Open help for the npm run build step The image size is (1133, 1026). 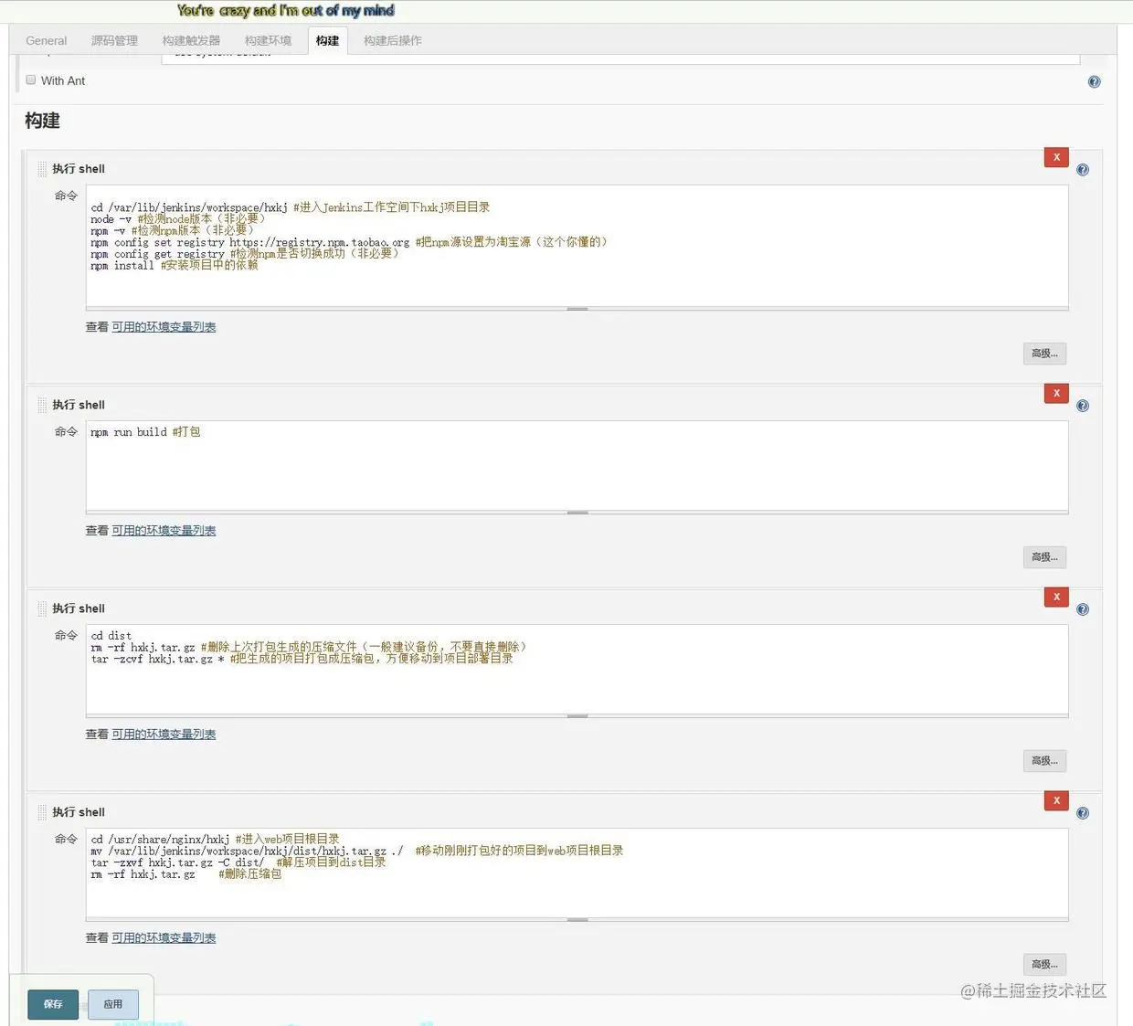pos(1083,406)
